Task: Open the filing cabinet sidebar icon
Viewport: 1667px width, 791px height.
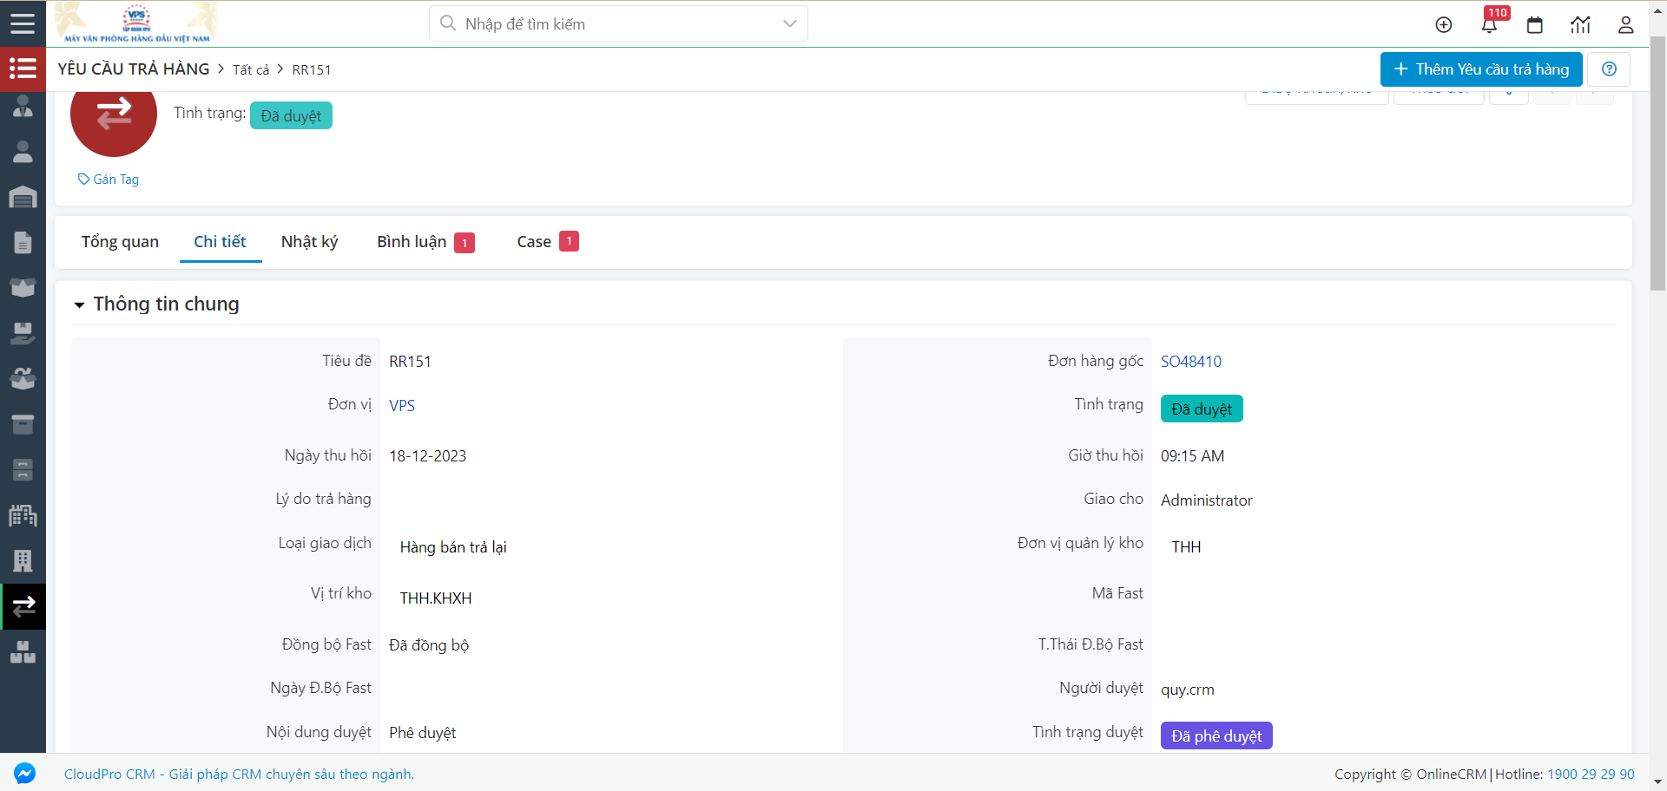Action: coord(23,469)
